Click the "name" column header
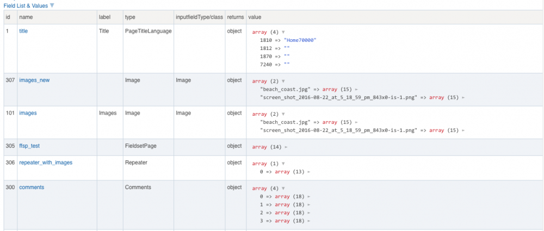 (x=26, y=17)
